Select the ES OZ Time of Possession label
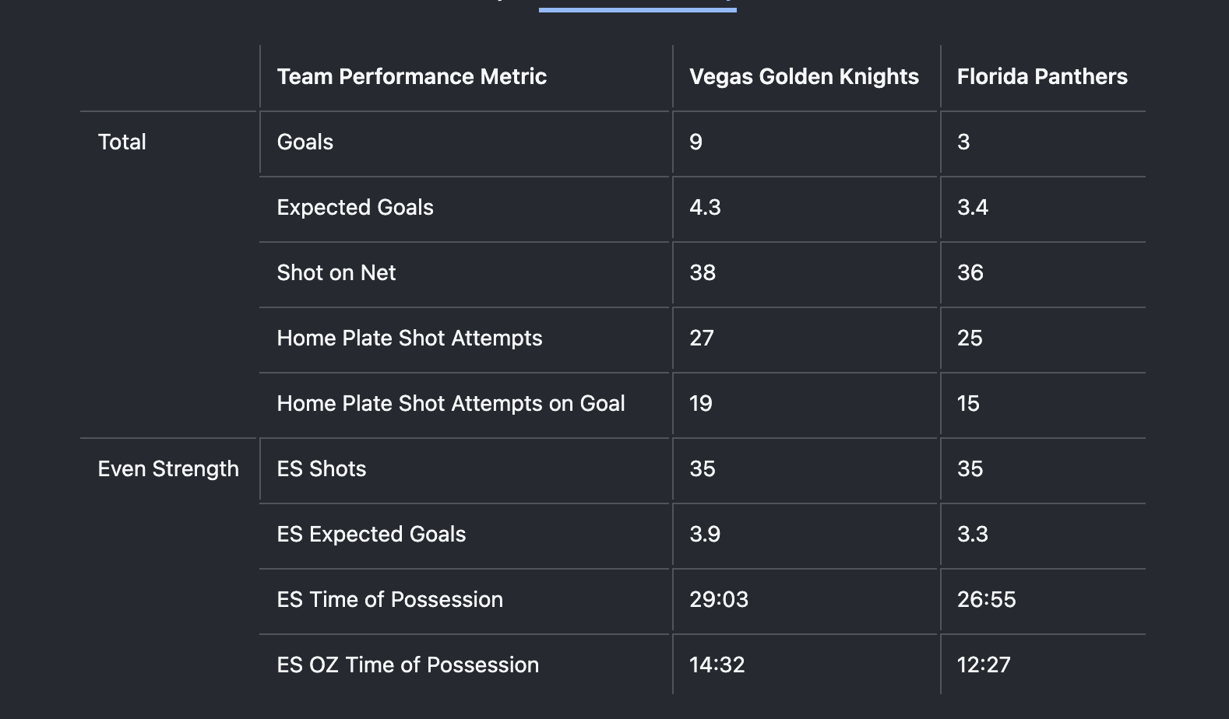This screenshot has width=1229, height=719. tap(408, 665)
